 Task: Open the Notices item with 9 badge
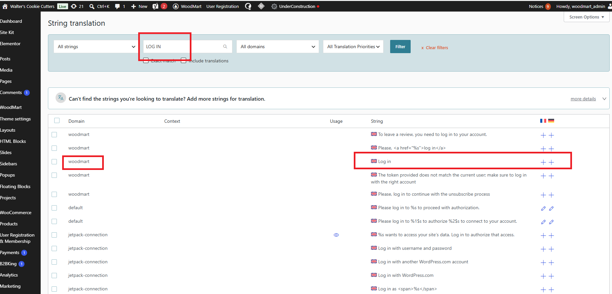pos(540,6)
